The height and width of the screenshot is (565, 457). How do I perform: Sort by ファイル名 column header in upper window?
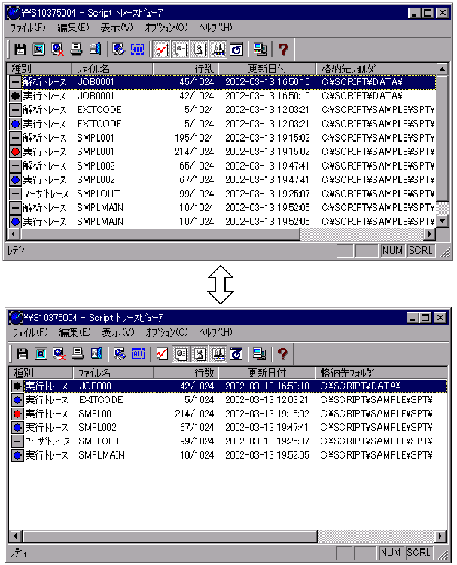pos(112,69)
